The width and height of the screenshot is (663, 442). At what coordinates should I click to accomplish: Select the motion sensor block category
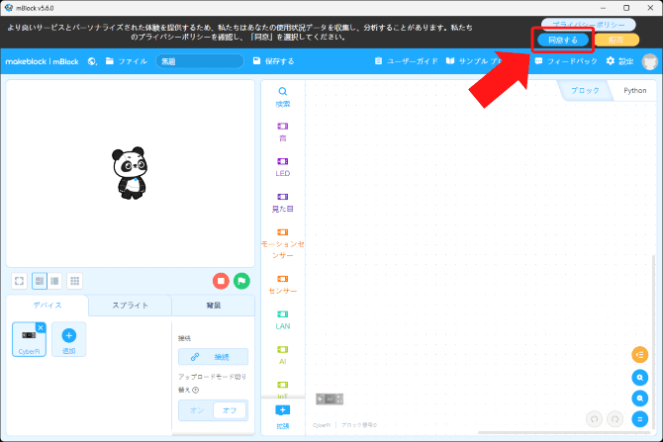pos(283,243)
